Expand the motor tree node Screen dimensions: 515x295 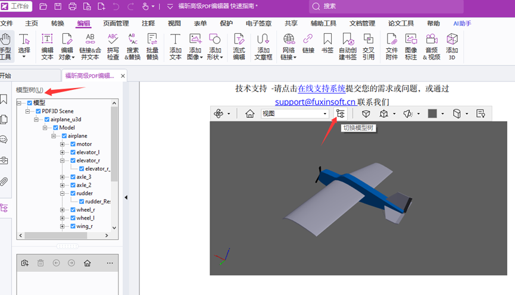[63, 144]
